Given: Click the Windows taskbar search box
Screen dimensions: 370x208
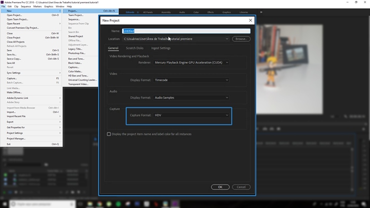Looking at the screenshot, I should (x=42, y=204).
